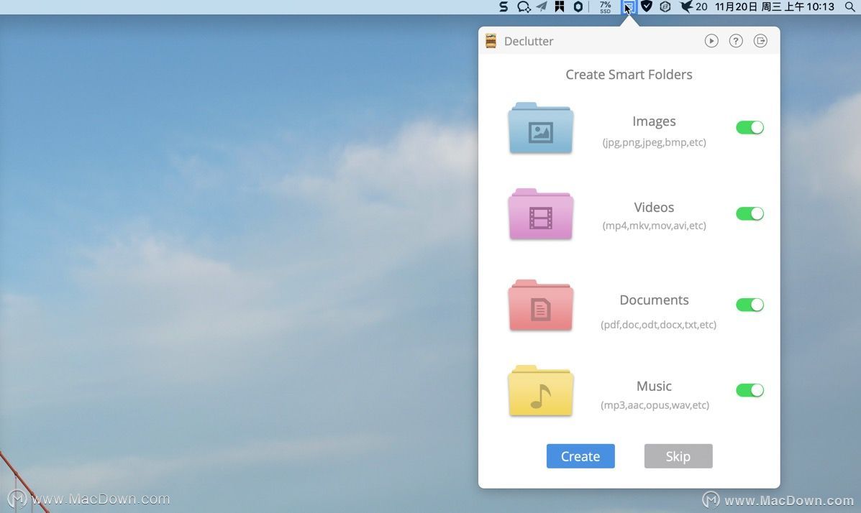Click the blue Create button
The height and width of the screenshot is (513, 861).
(580, 456)
